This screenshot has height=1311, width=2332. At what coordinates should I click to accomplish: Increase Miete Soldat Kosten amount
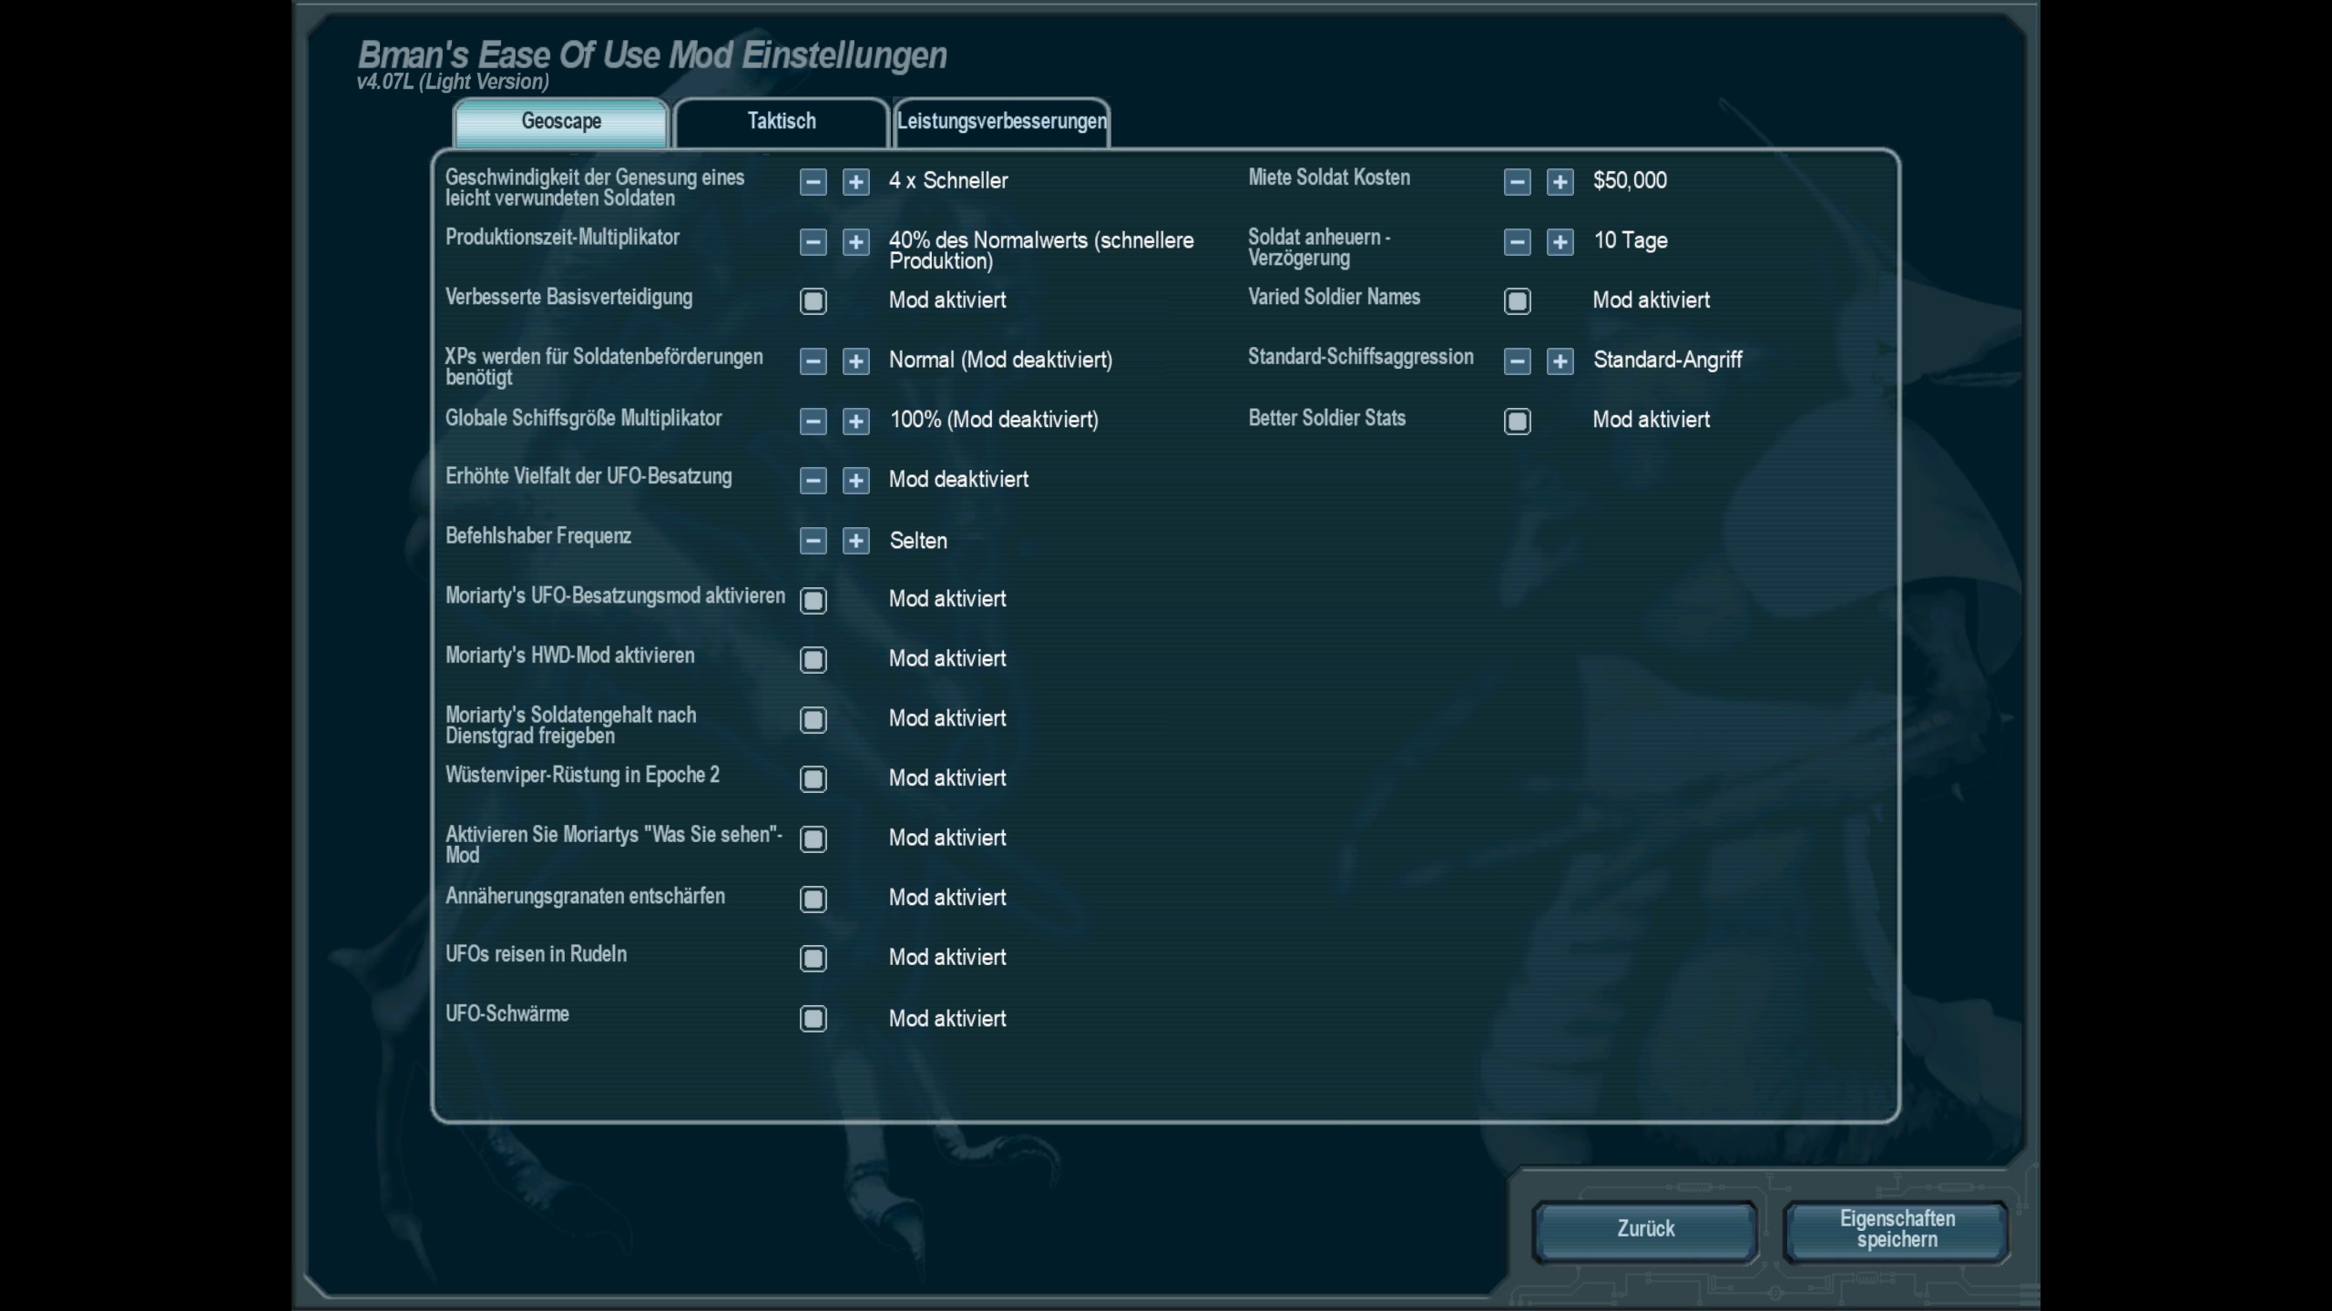click(x=1560, y=182)
